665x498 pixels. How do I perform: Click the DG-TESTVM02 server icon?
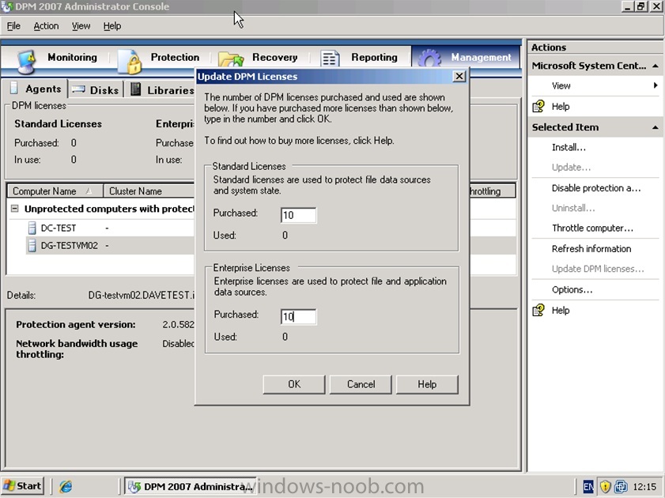click(x=32, y=245)
